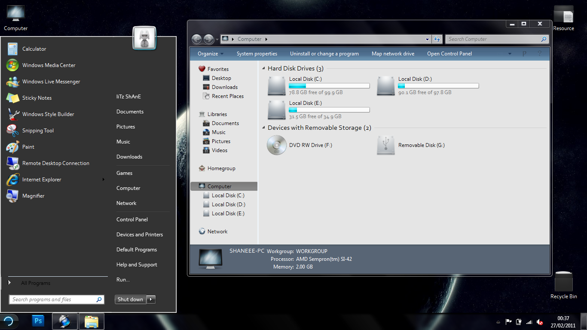Click the Search programs and files box
587x330 pixels.
pyautogui.click(x=56, y=299)
